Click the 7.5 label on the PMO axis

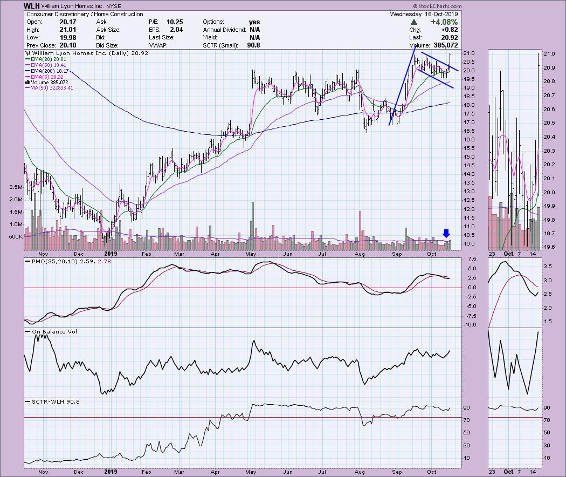click(472, 259)
